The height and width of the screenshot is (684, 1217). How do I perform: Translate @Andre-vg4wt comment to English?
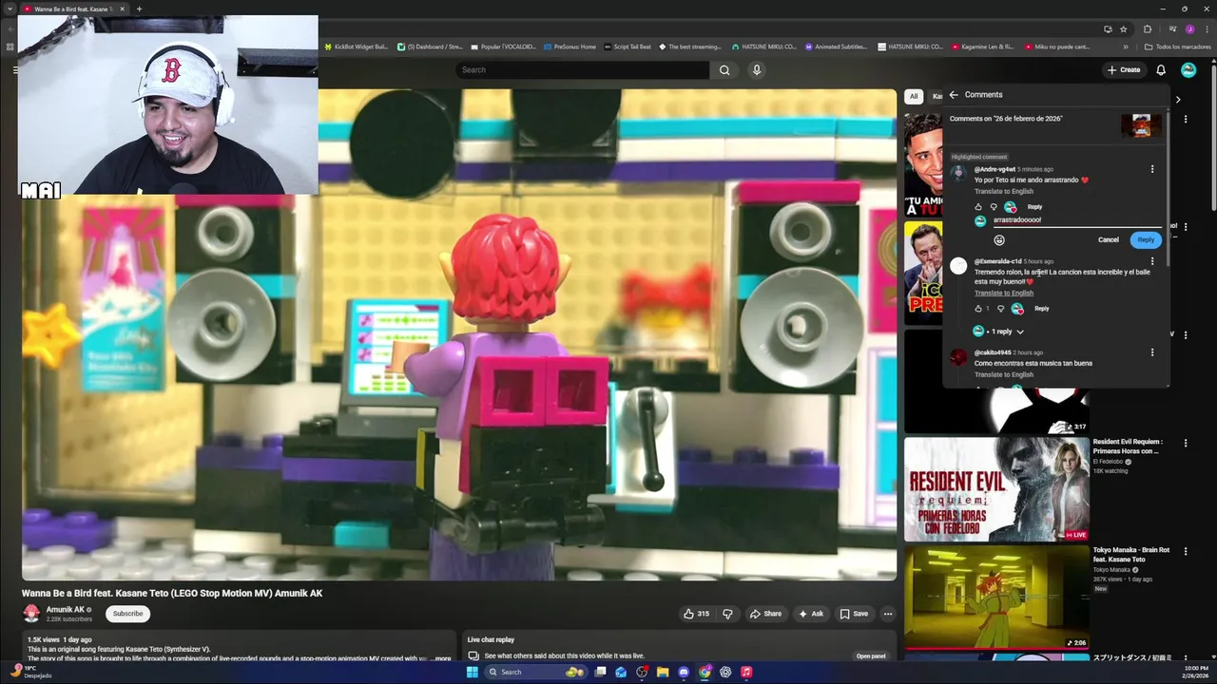(1003, 191)
